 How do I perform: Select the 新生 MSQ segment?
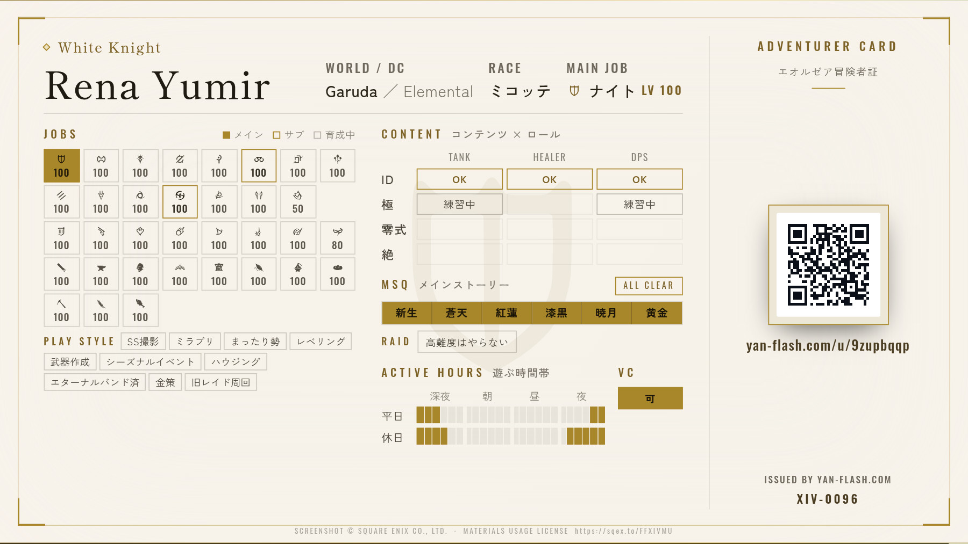click(407, 313)
